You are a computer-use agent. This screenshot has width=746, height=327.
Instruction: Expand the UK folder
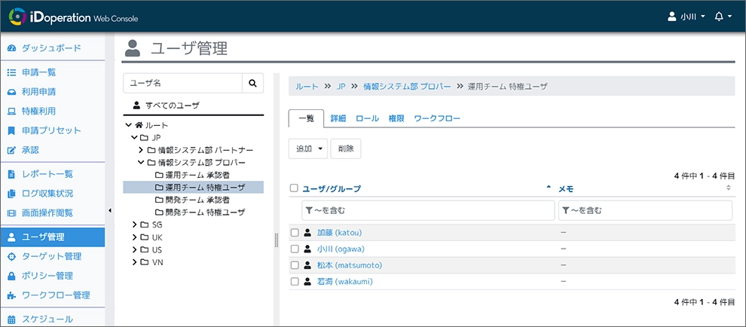(135, 237)
